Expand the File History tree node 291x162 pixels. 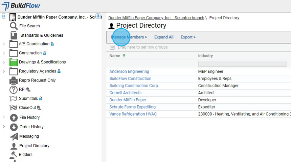[x=4, y=117]
